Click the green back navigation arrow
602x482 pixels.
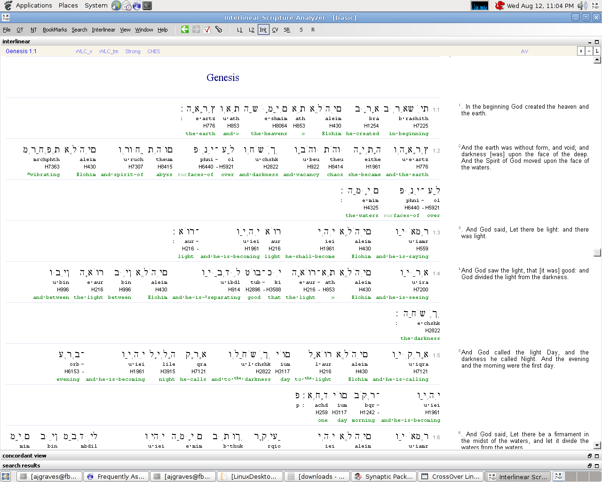(x=184, y=29)
